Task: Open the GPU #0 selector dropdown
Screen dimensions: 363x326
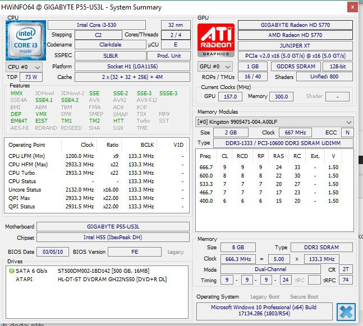Action: pyautogui.click(x=215, y=67)
